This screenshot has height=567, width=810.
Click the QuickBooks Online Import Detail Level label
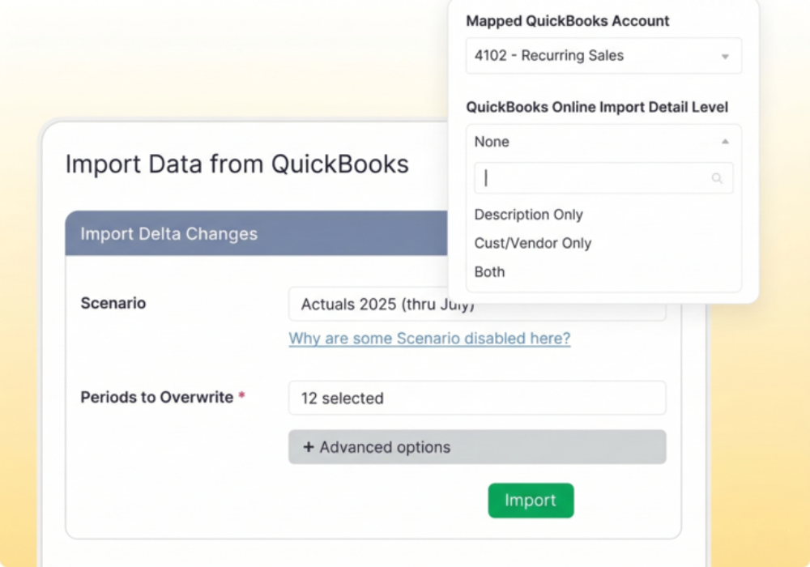598,106
